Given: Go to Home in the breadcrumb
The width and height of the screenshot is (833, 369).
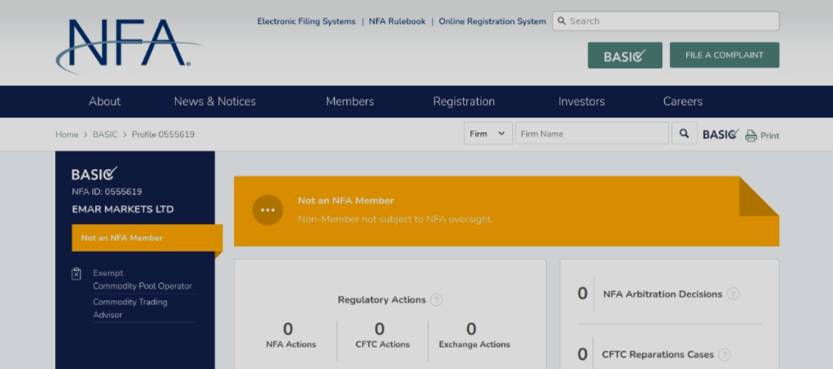Looking at the screenshot, I should (x=66, y=134).
